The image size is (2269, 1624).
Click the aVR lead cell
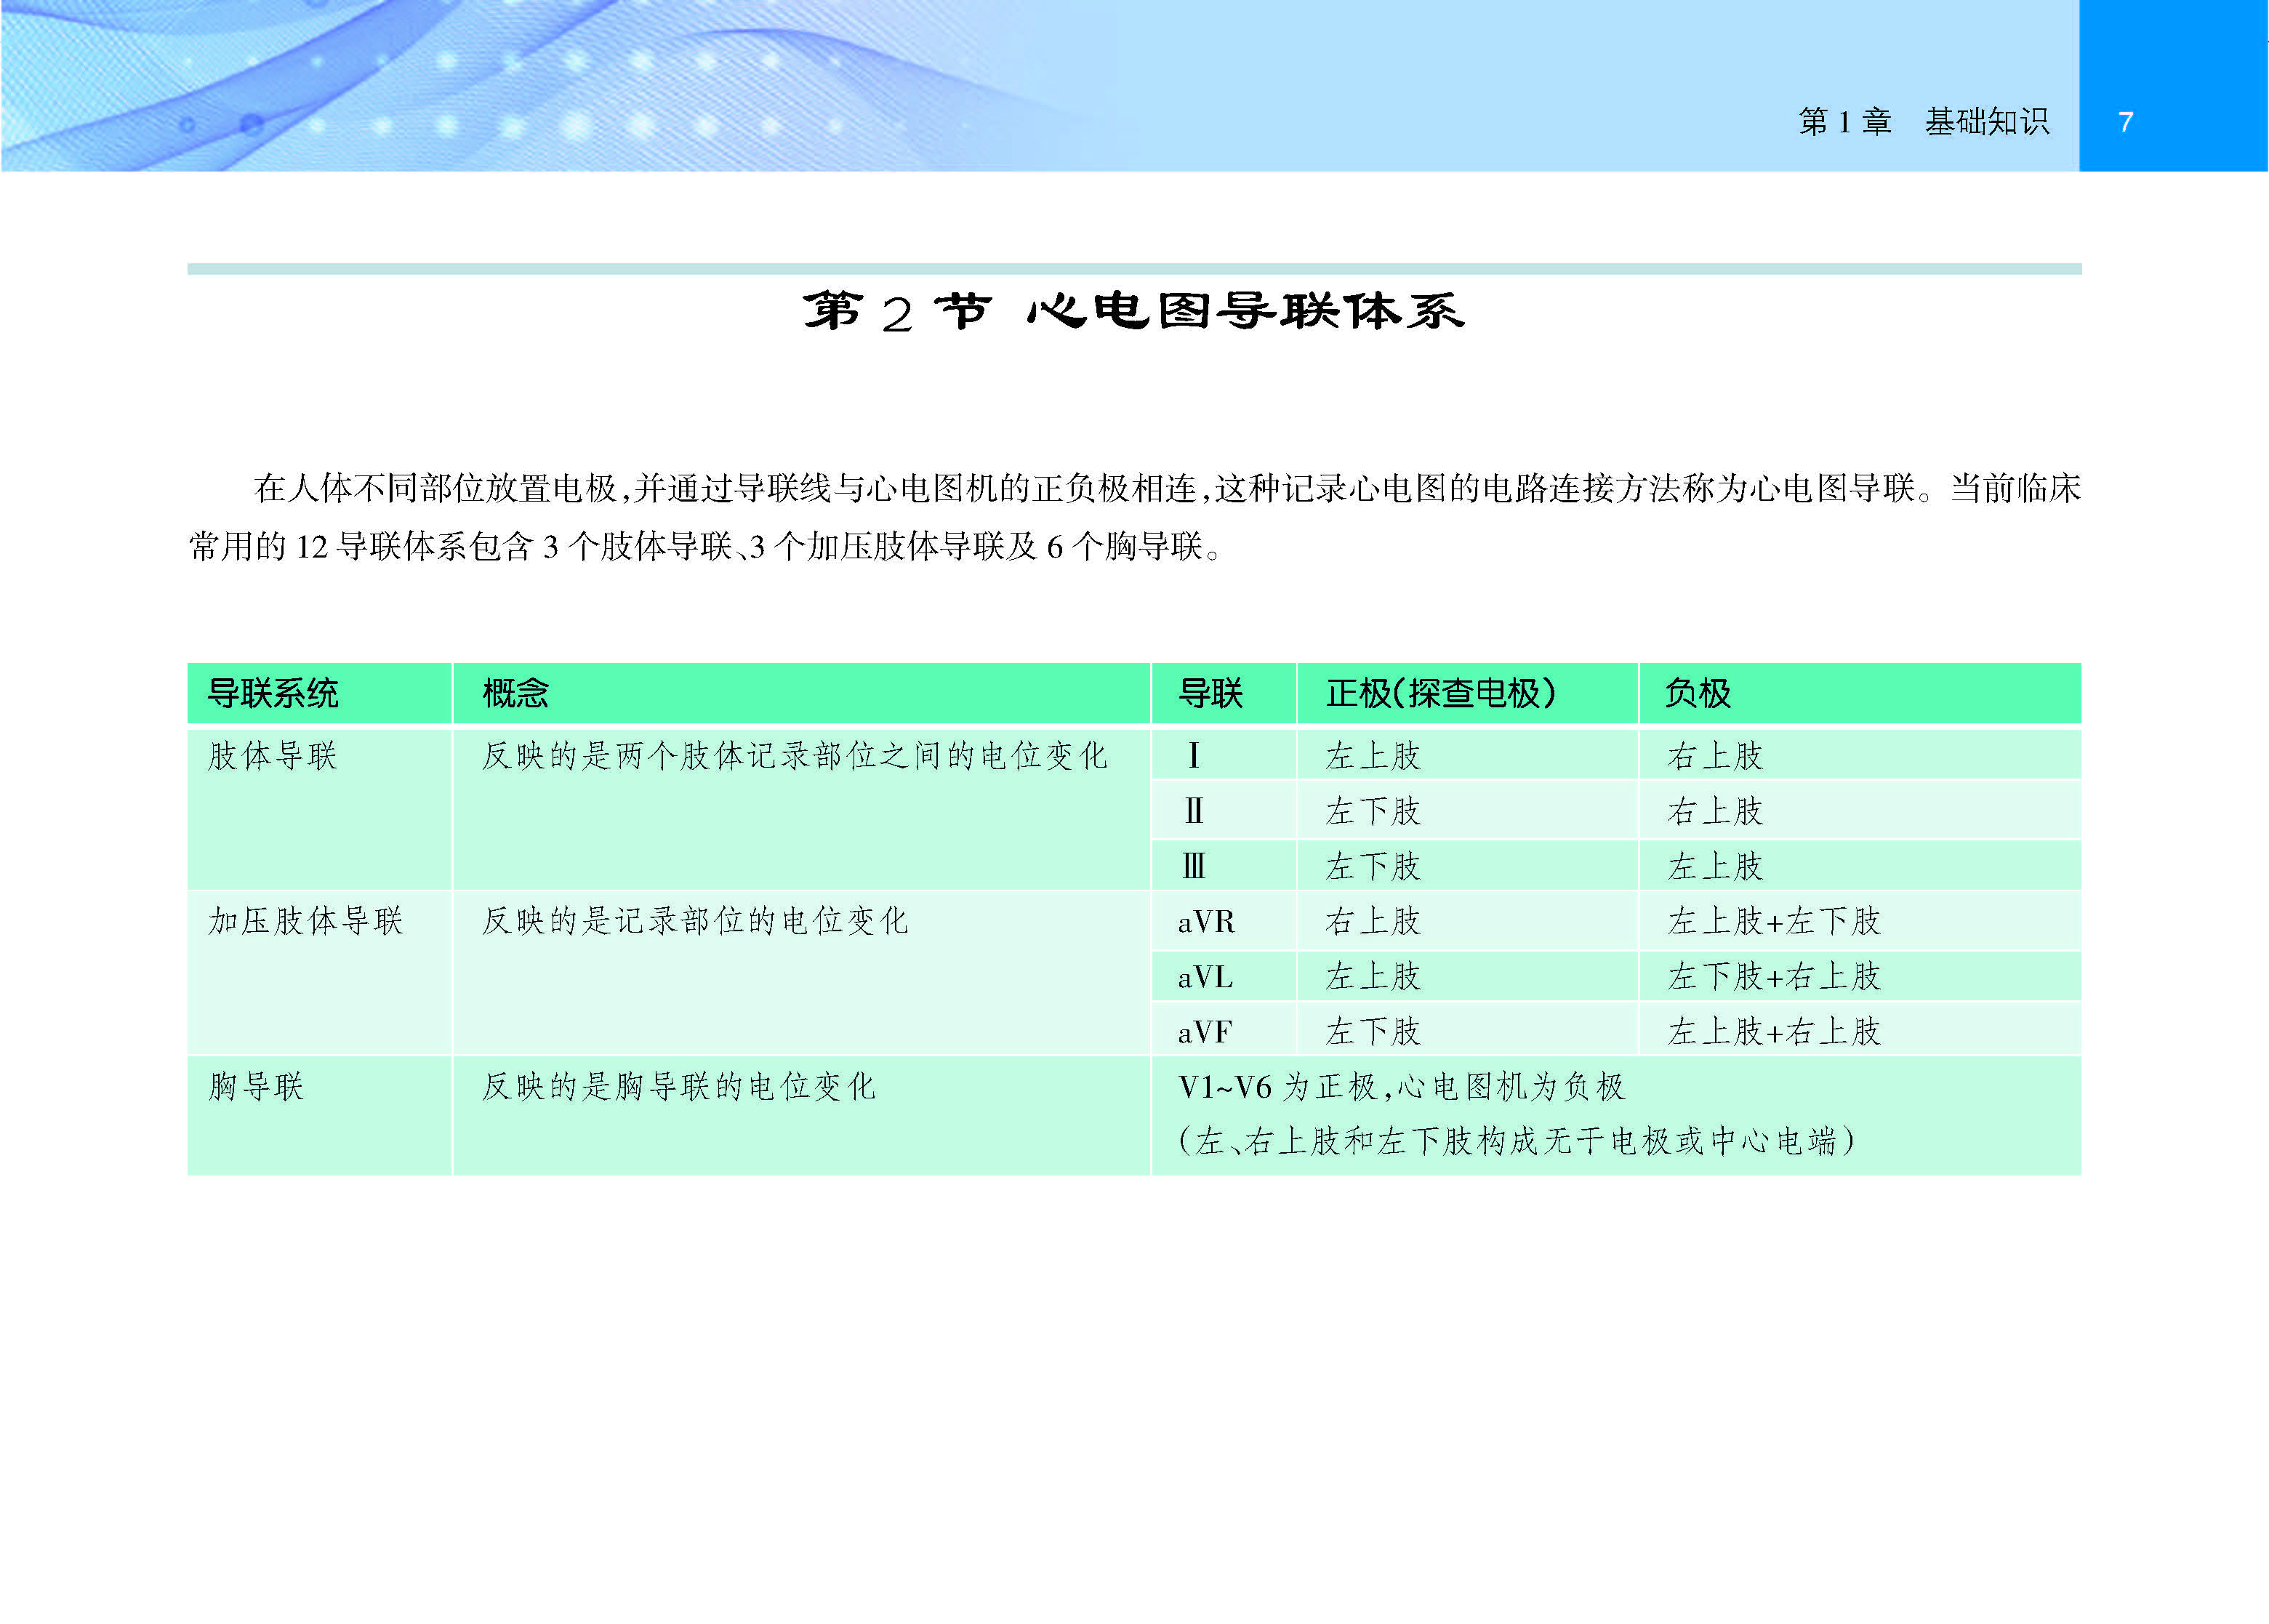click(1206, 921)
